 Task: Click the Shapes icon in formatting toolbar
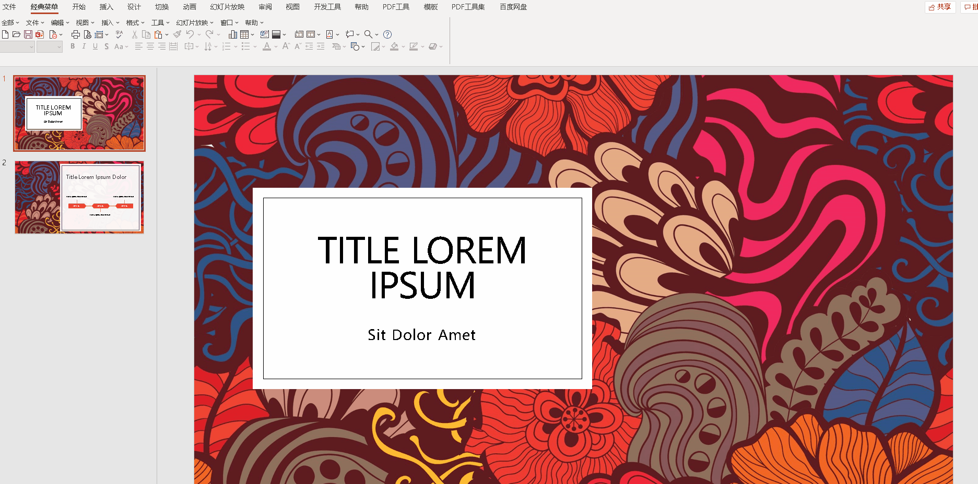[x=355, y=46]
